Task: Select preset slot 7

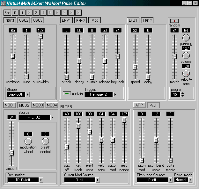Action: pyautogui.click(x=64, y=13)
